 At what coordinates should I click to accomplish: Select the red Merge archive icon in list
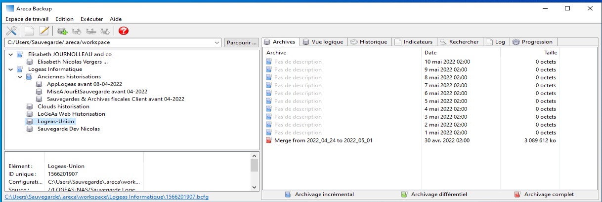[x=269, y=140]
